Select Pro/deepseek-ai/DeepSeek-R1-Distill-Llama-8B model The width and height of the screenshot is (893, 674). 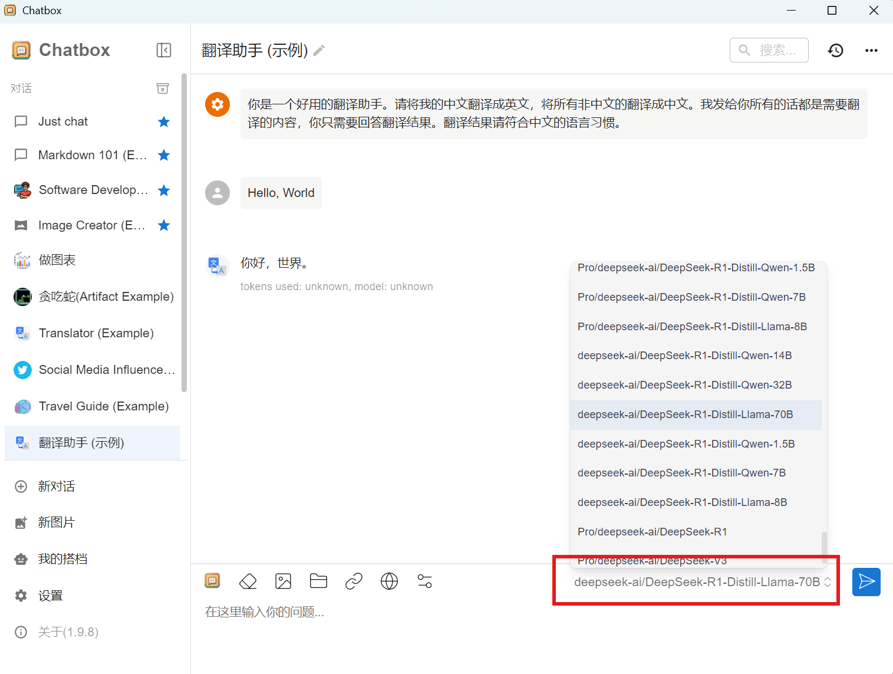click(x=696, y=327)
